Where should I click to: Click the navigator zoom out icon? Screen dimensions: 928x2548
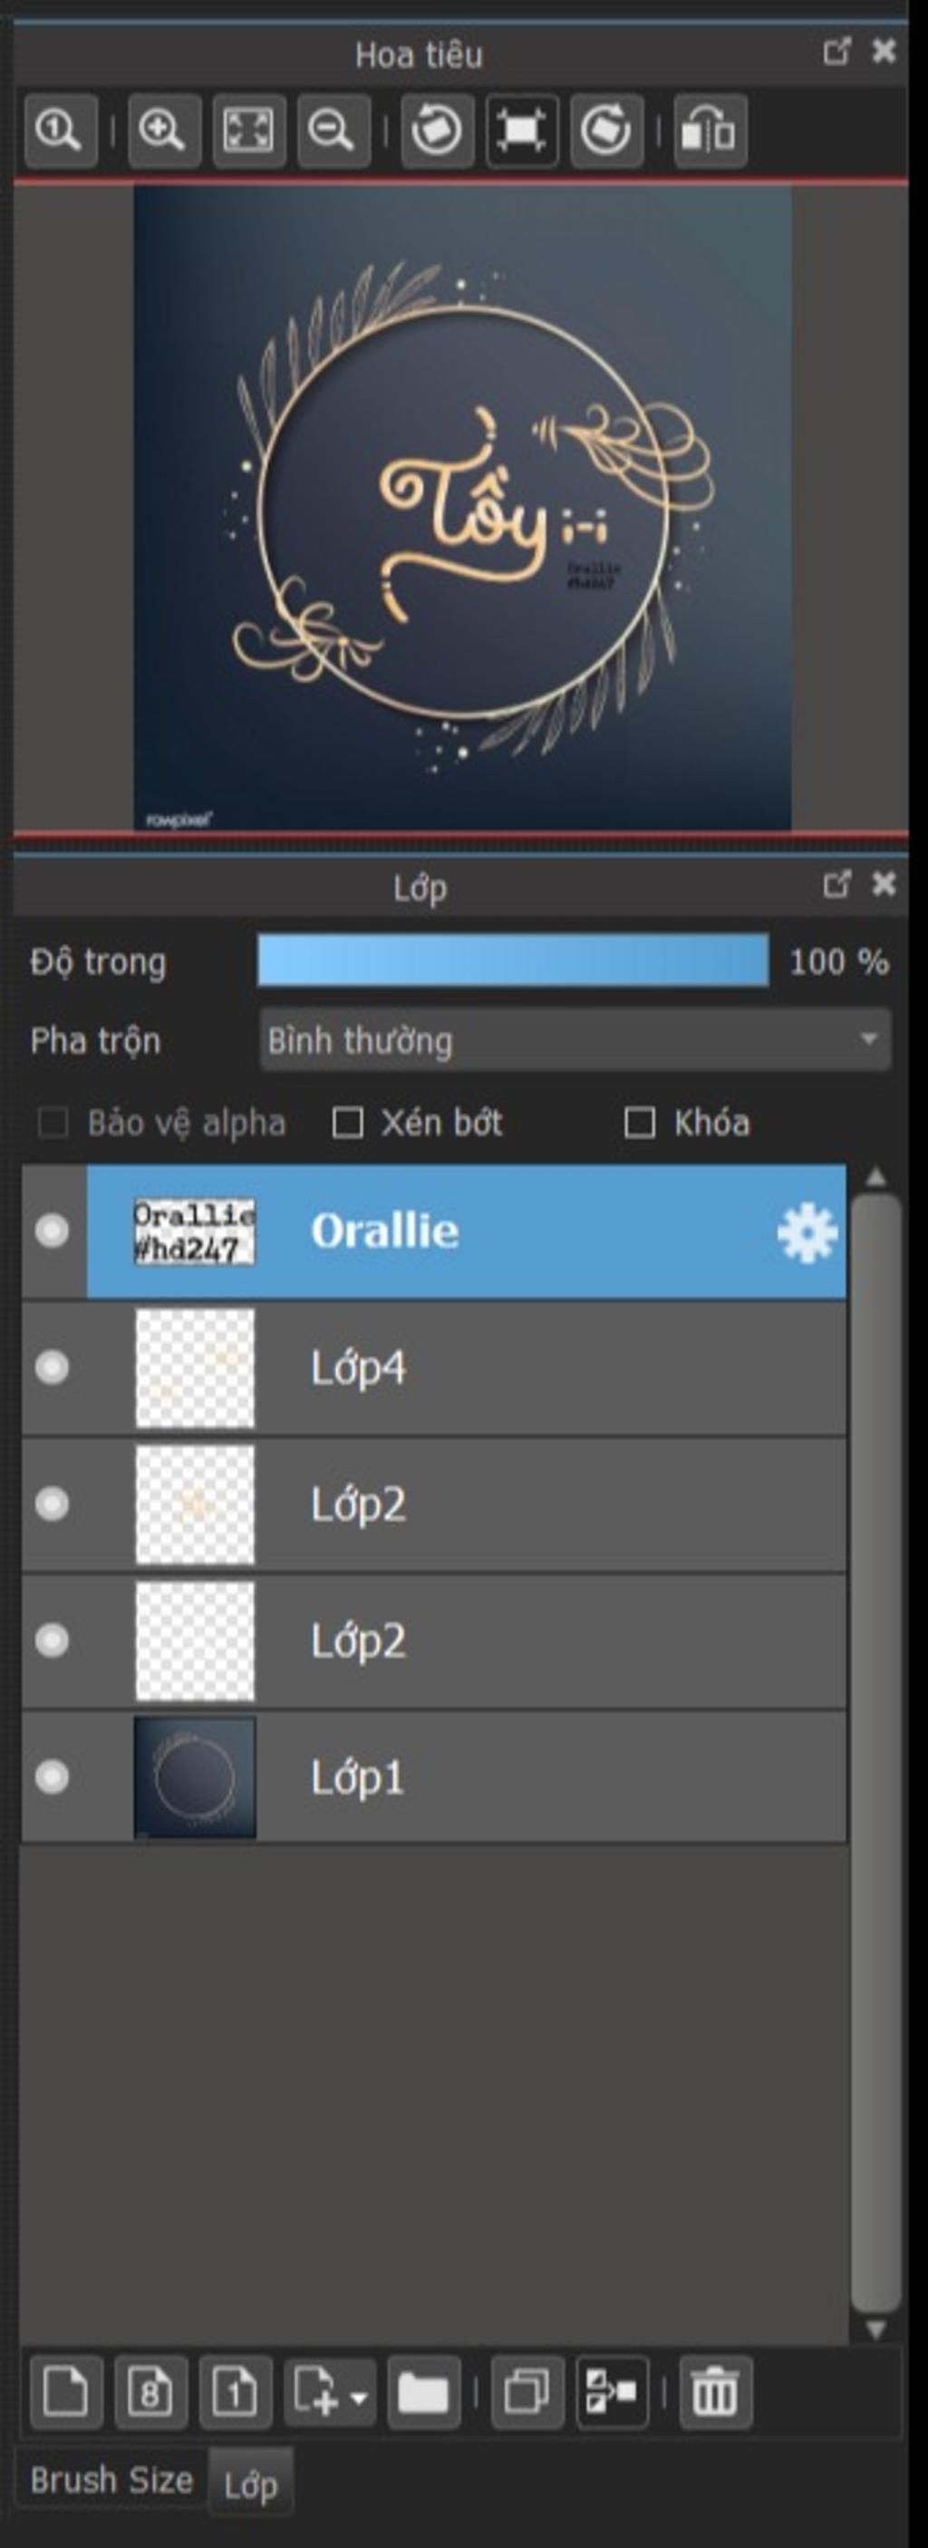pyautogui.click(x=333, y=131)
